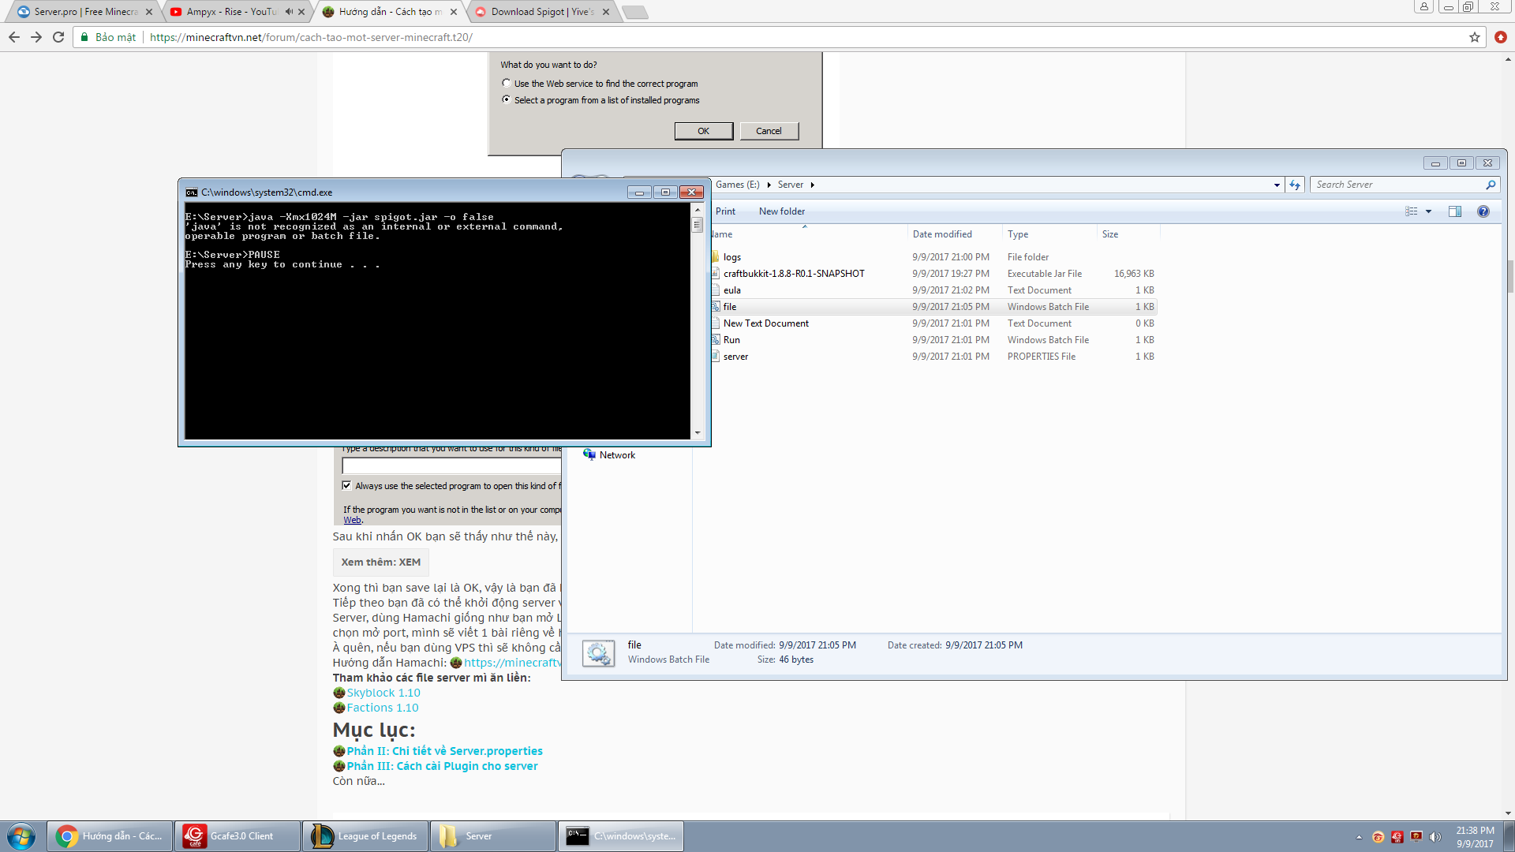Viewport: 1515px width, 852px height.
Task: Click the Explorer address refresh icon
Action: pyautogui.click(x=1295, y=185)
